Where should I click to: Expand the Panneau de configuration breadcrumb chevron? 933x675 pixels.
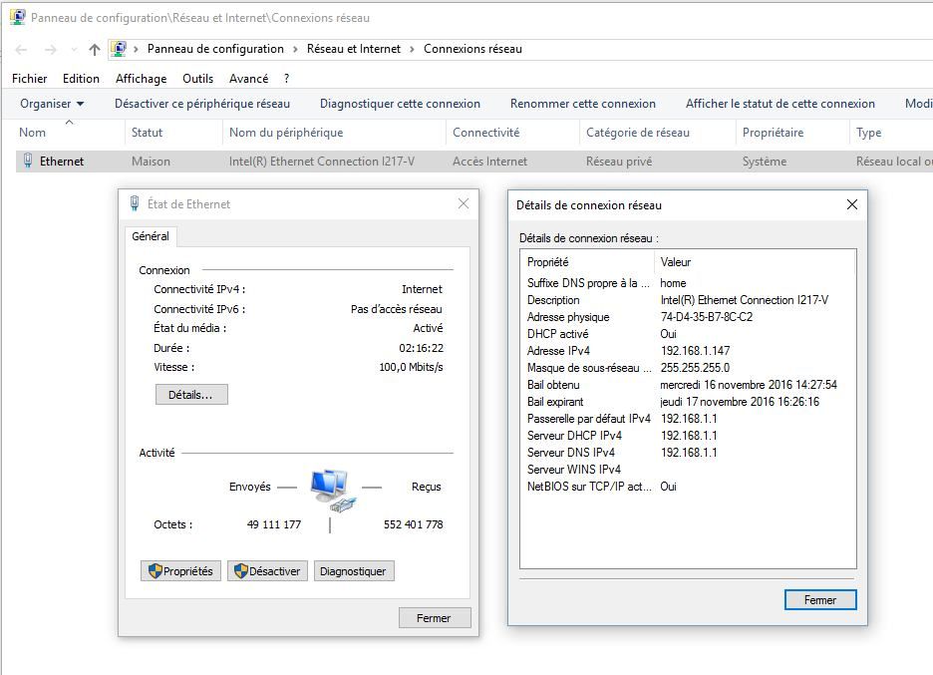click(295, 49)
